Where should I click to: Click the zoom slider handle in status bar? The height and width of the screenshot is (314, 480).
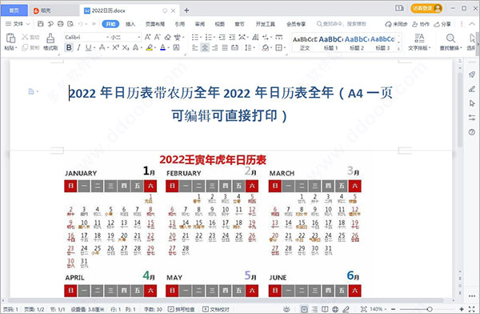click(430, 309)
